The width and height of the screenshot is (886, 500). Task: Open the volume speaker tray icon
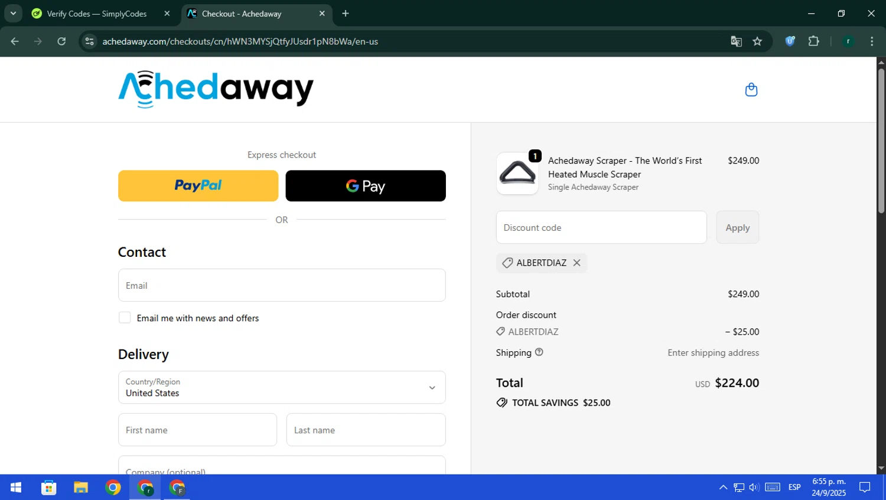754,488
